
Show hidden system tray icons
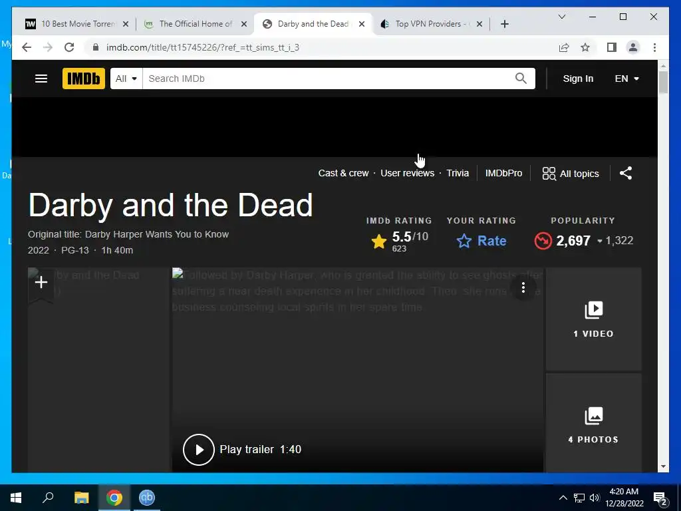coord(563,498)
